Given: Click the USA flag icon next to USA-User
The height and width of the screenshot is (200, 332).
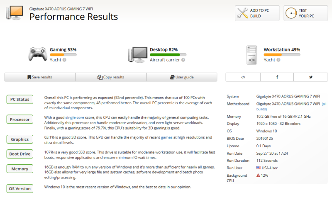Looking at the screenshot, I should click(258, 168).
